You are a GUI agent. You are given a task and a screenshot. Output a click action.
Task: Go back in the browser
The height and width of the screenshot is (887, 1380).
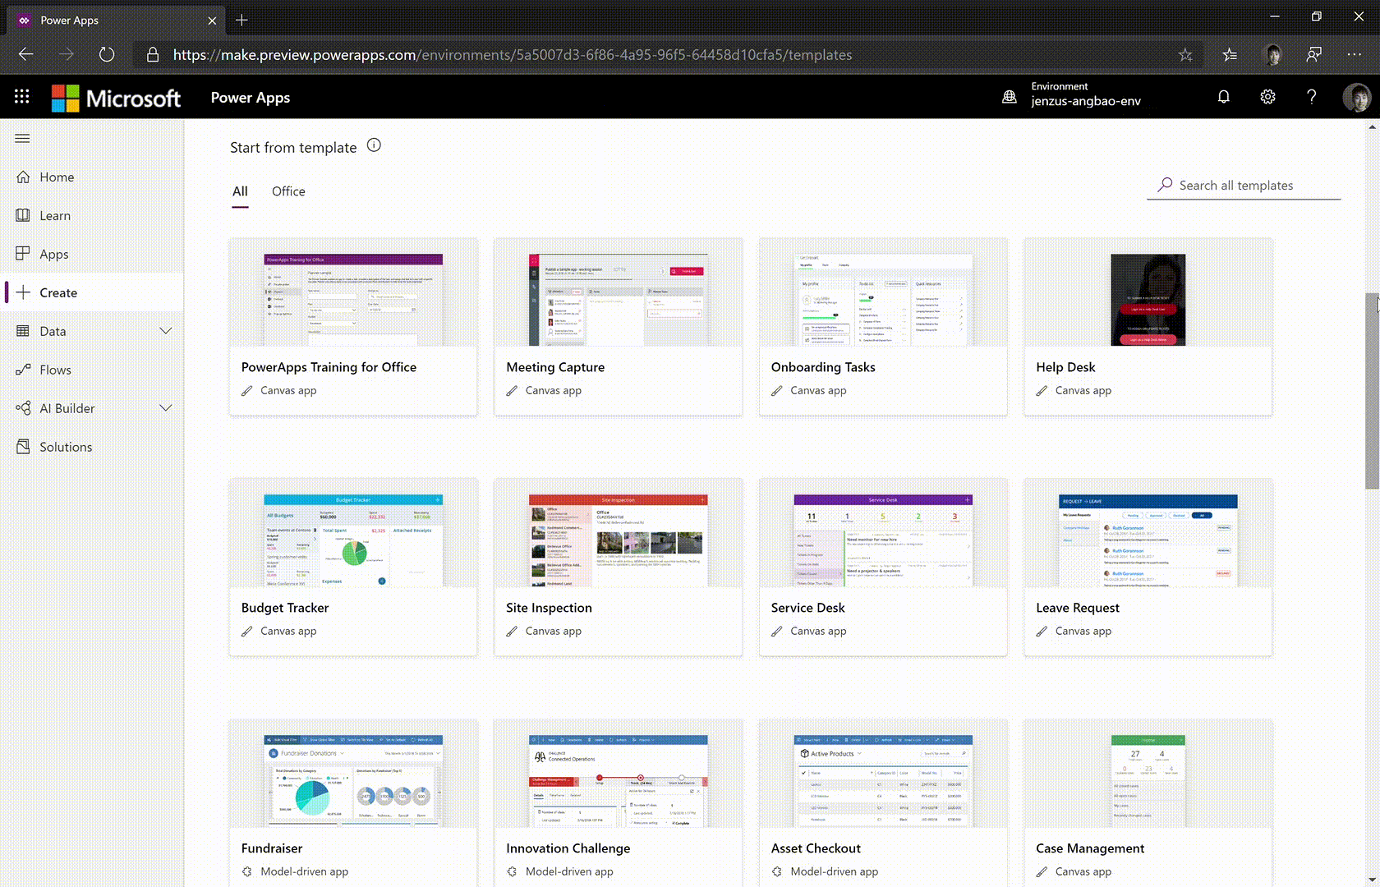click(26, 54)
